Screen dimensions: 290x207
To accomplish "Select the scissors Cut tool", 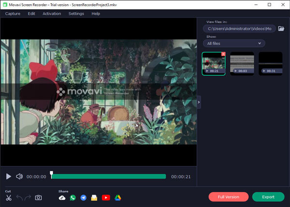I will click(x=9, y=198).
